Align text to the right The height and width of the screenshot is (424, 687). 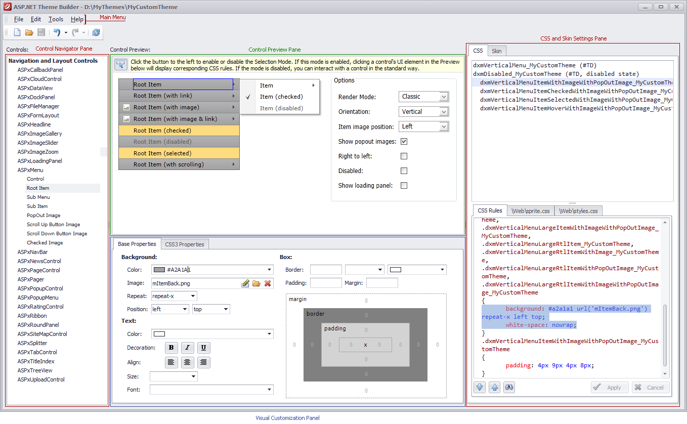pos(203,362)
